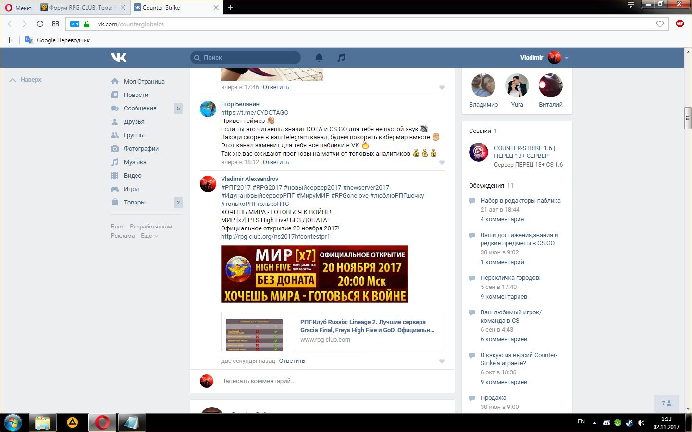Image resolution: width=692 pixels, height=432 pixels.
Task: Click the AdBlock extension icon
Action: pyautogui.click(x=680, y=24)
